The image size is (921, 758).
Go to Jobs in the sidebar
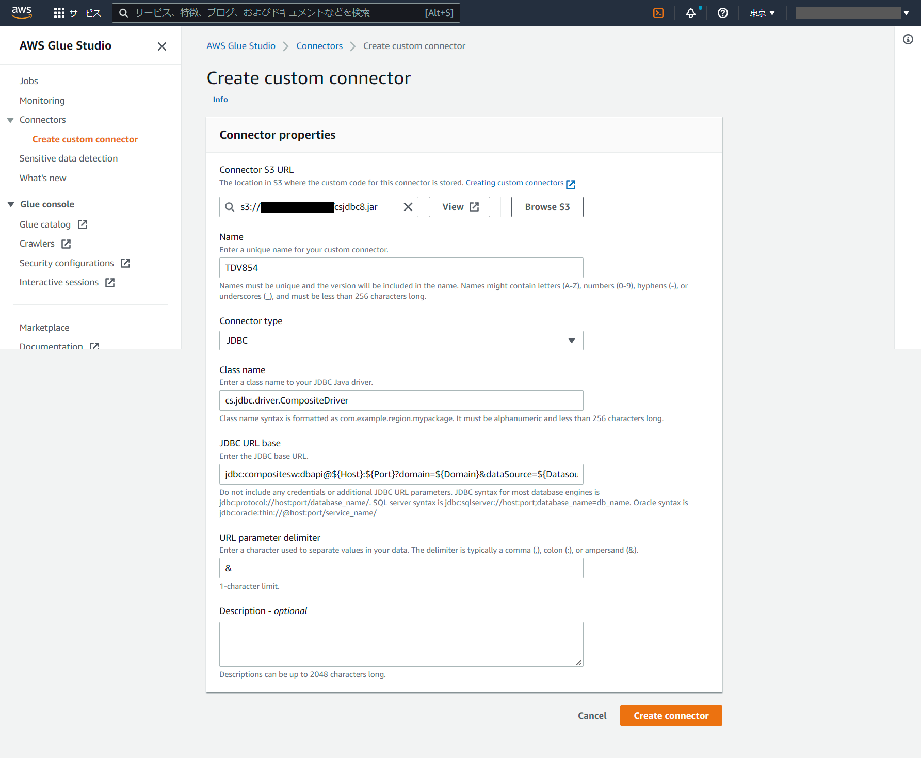(x=29, y=81)
